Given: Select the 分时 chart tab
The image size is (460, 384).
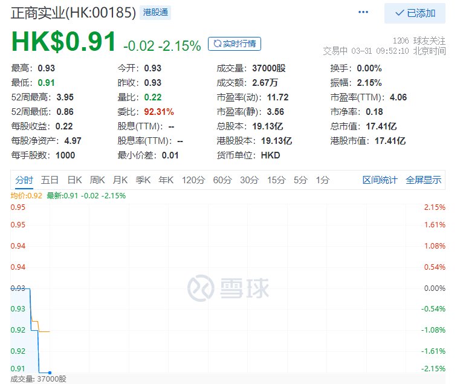Looking at the screenshot, I should [x=24, y=180].
